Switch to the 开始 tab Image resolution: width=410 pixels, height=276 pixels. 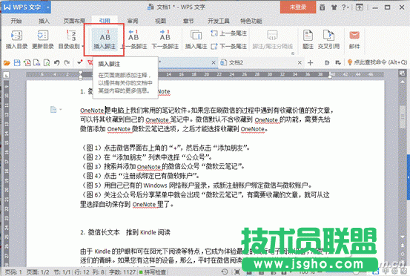point(16,21)
